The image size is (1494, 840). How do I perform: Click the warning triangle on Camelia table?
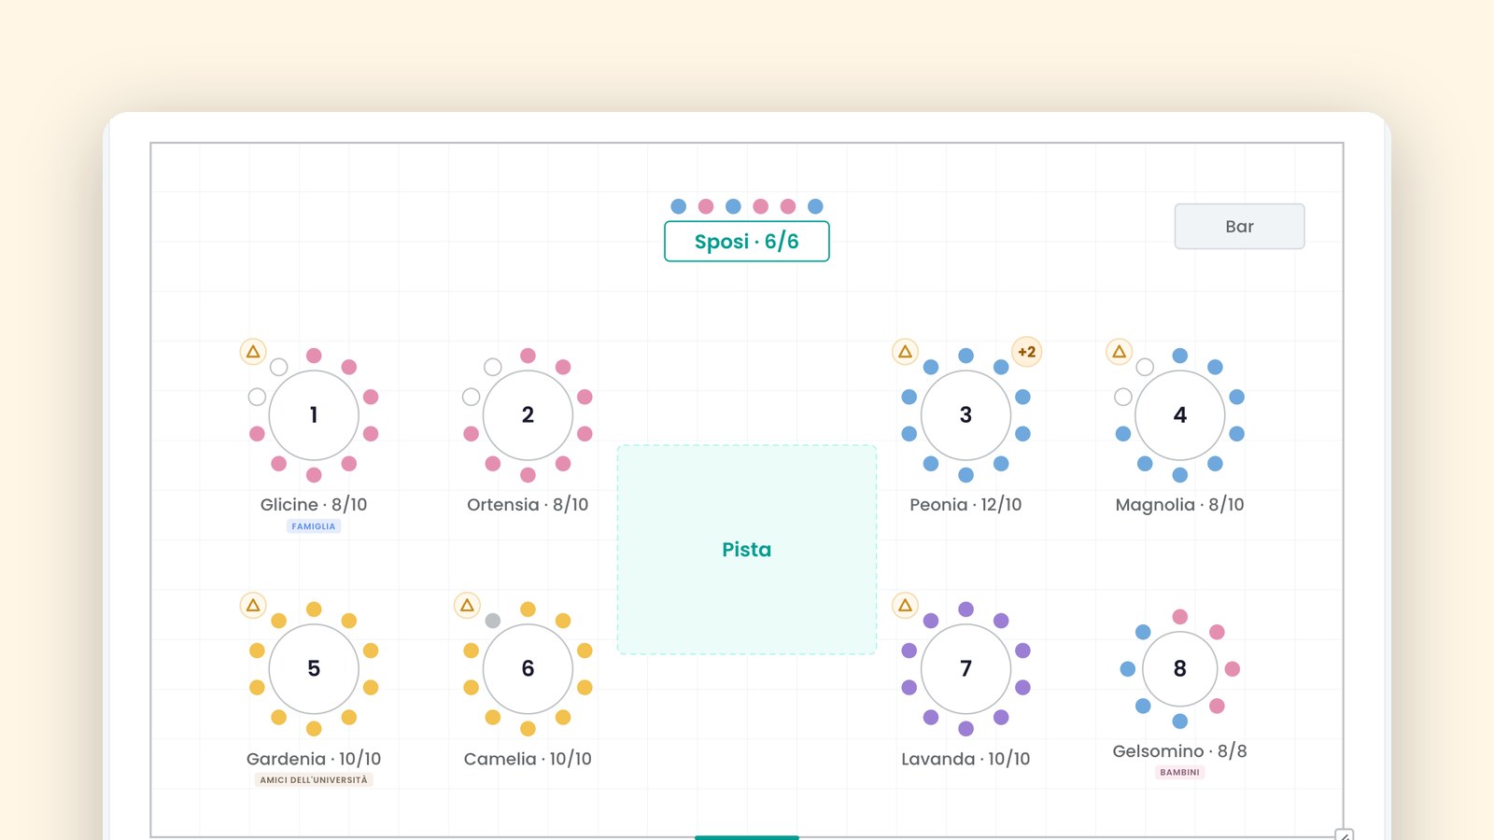click(467, 606)
